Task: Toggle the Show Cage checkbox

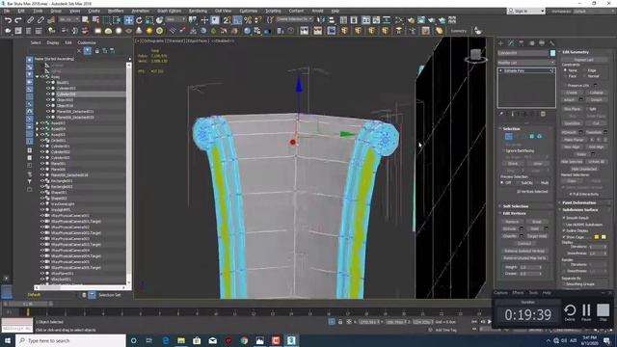Action: [564, 237]
